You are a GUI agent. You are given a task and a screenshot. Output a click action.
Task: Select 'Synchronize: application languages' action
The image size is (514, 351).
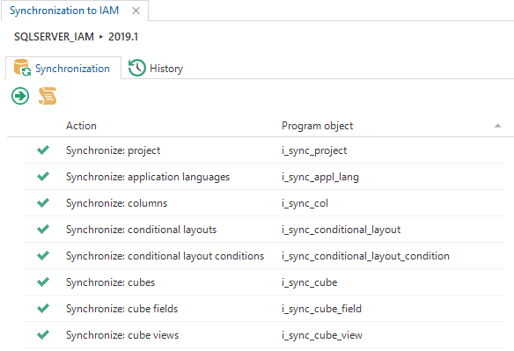tap(148, 177)
